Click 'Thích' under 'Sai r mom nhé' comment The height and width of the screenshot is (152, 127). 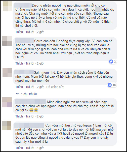pos(19,87)
